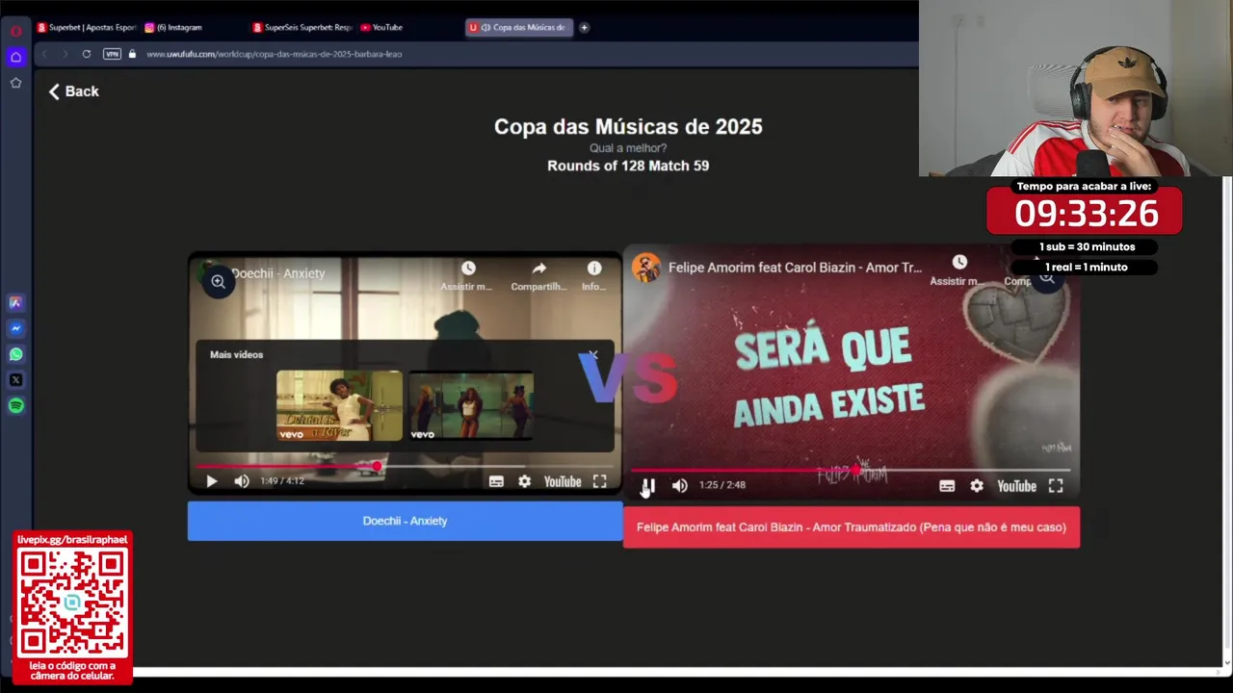Viewport: 1233px width, 693px height.
Task: Go Back to the previous page
Action: 73,91
